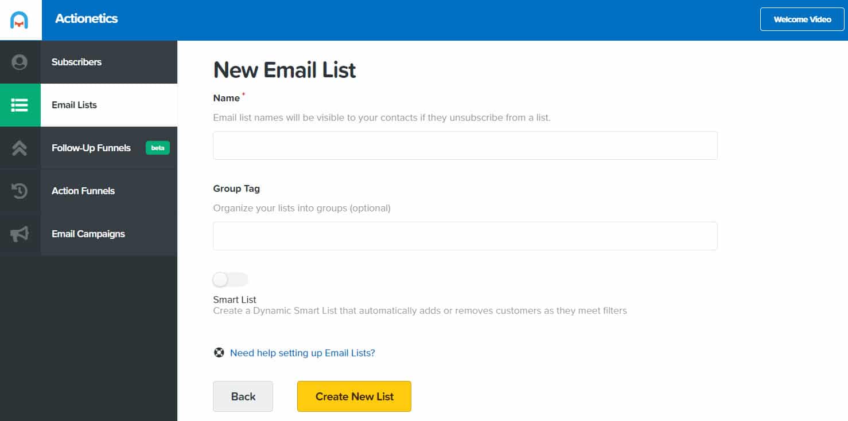This screenshot has height=421, width=848.
Task: Select the Email Lists menu label
Action: click(x=74, y=105)
